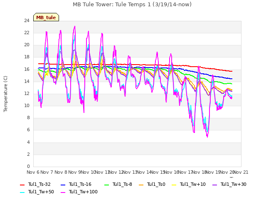Click the Nov 7 x-axis tick label
Viewport: 266px width, 200px height.
tap(47, 172)
